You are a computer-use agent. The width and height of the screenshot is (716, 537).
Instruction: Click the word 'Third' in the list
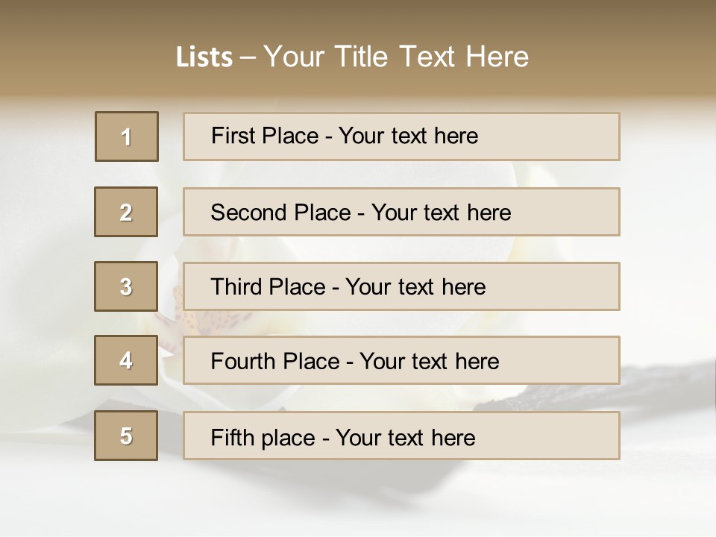coord(236,287)
